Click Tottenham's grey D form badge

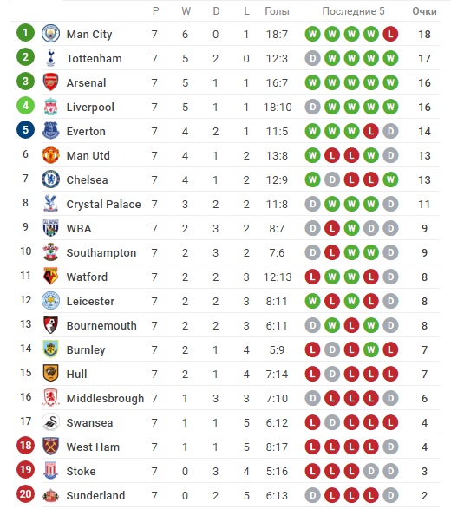coord(313,58)
